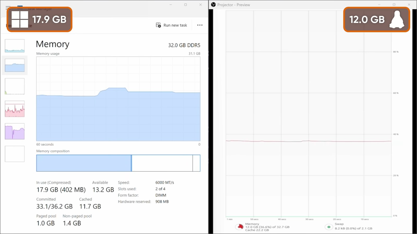
Task: Maximize the Projector - Preview window
Action: pos(394,5)
